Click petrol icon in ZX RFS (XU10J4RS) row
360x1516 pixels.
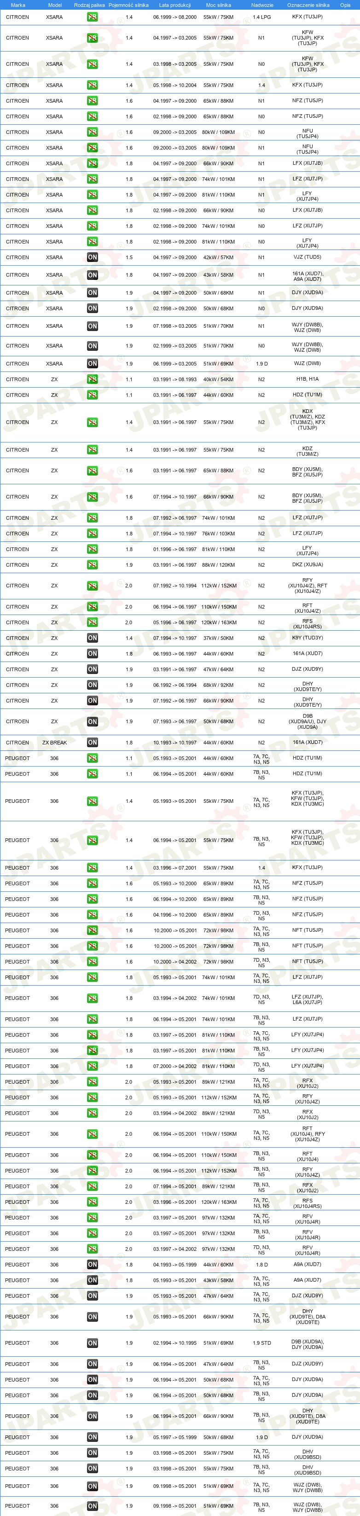(x=93, y=622)
